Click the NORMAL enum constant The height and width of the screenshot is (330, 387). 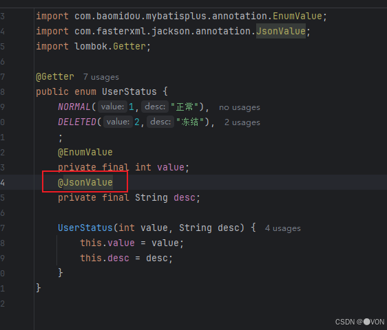click(x=74, y=107)
